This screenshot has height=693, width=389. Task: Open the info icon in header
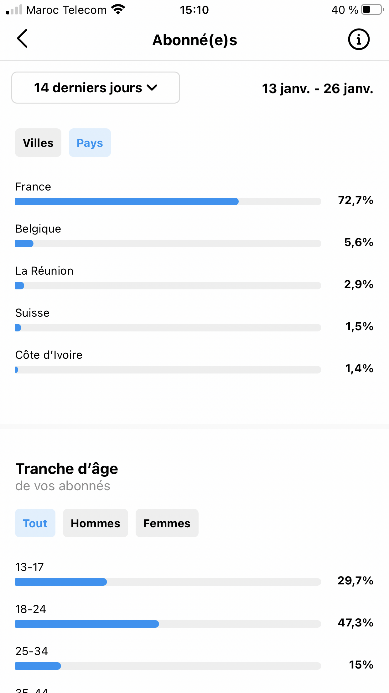pos(359,40)
